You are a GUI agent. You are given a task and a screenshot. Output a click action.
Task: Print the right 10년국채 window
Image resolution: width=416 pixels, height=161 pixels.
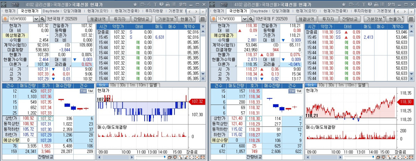click(376, 4)
